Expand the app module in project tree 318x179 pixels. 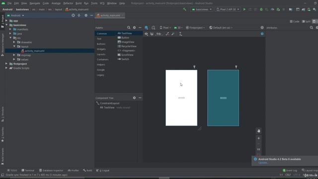(x=6, y=21)
